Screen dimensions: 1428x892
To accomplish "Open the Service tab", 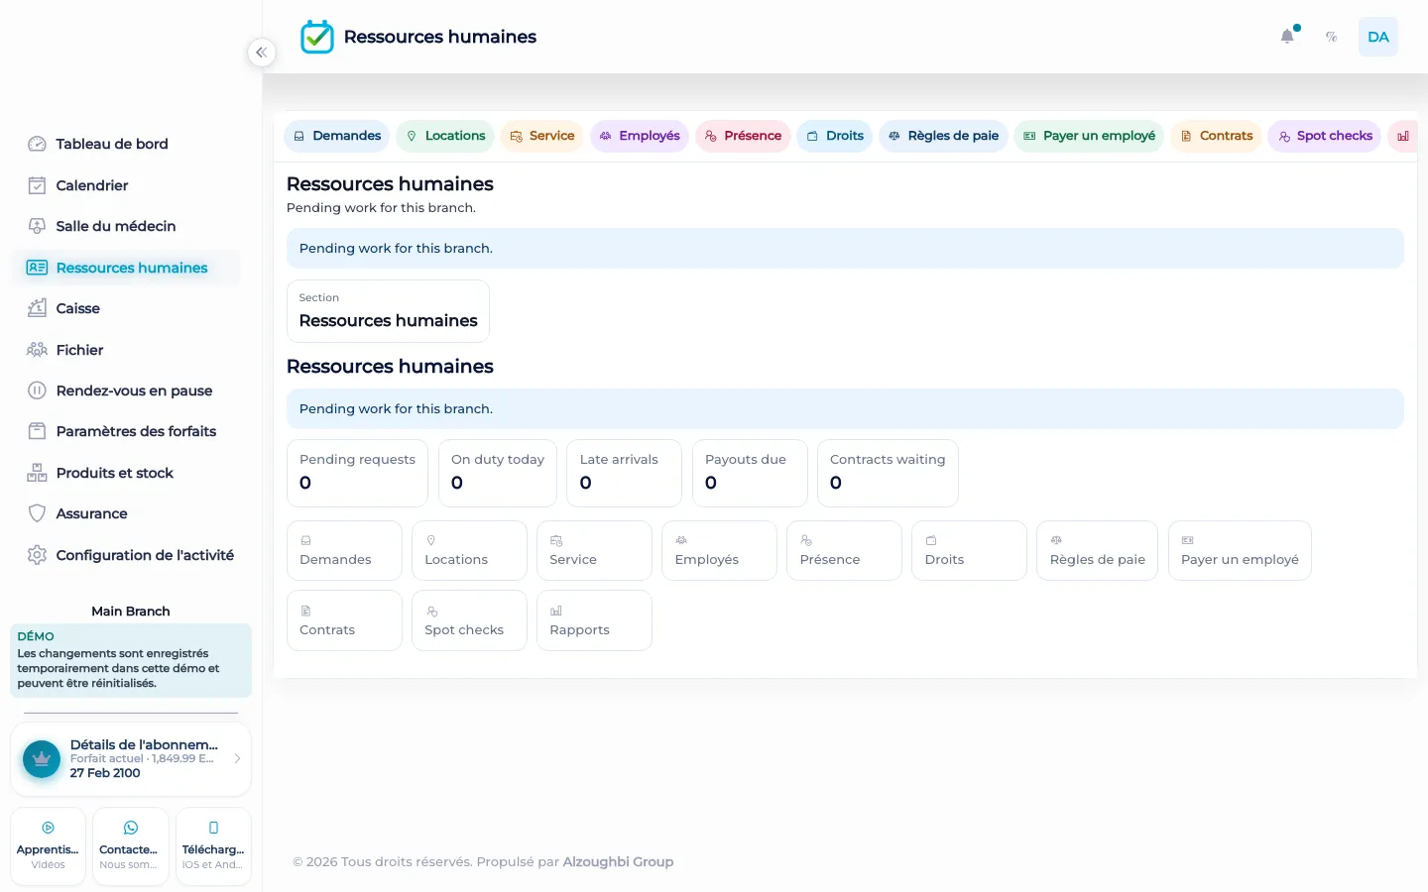I will 542,136.
